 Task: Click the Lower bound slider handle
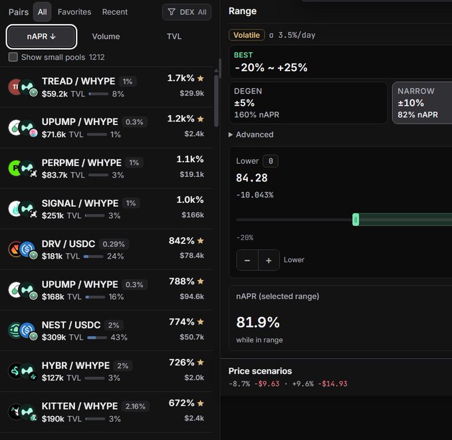(x=356, y=220)
